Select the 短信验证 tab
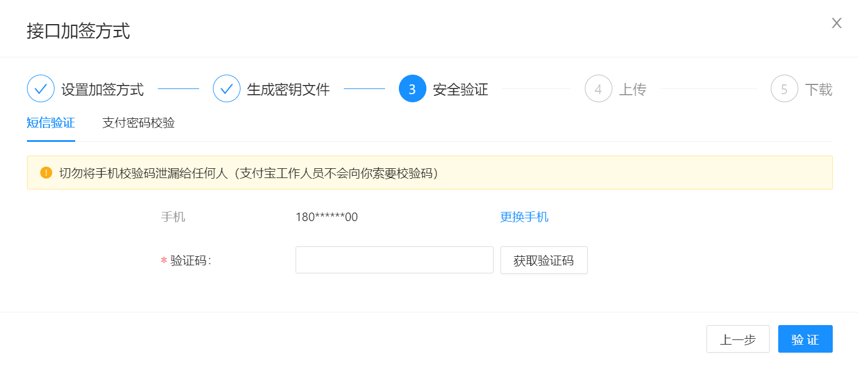This screenshot has width=858, height=367. [51, 123]
